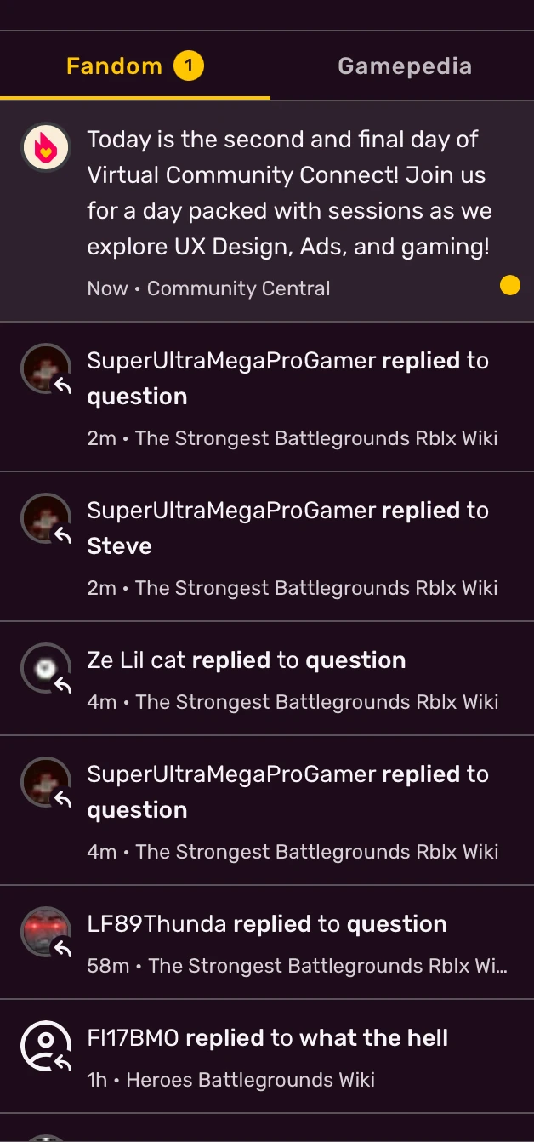Viewport: 534px width, 1142px height.
Task: Click Fl17BMO's default user avatar icon
Action: point(45,1046)
